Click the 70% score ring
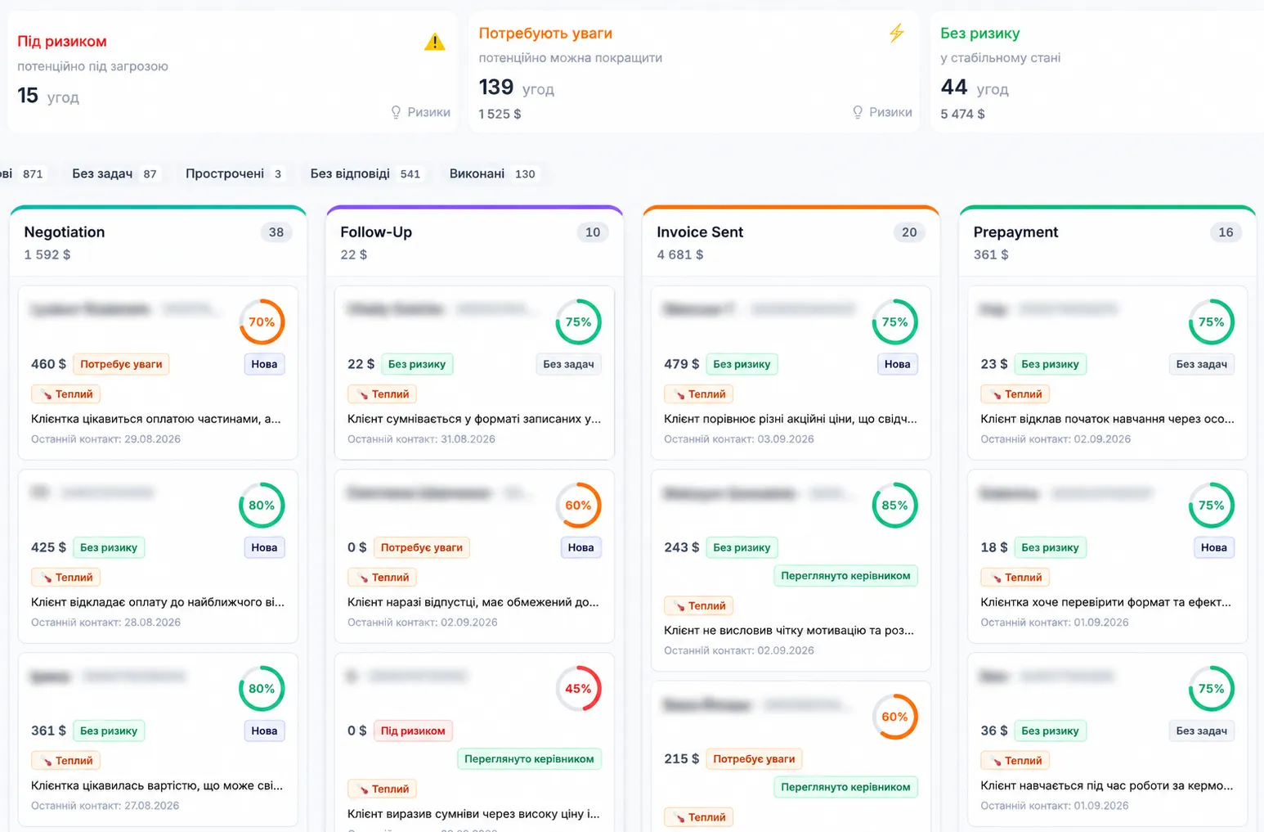Image resolution: width=1264 pixels, height=832 pixels. click(262, 322)
